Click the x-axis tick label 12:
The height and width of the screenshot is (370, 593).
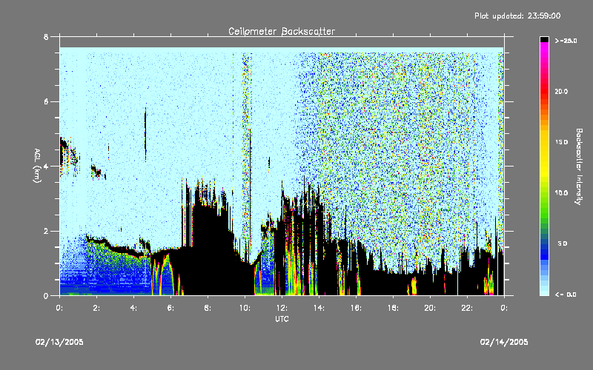pos(282,308)
